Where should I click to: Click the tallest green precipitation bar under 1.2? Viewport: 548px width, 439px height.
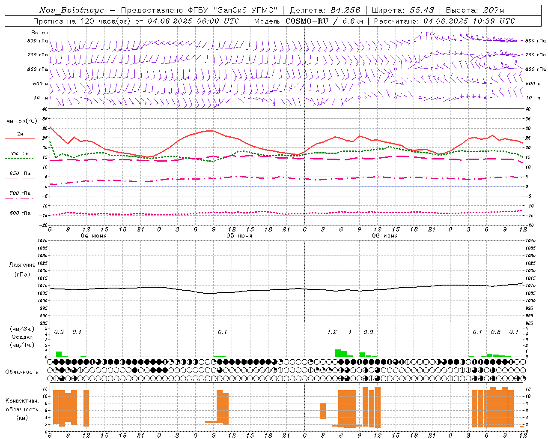(338, 353)
